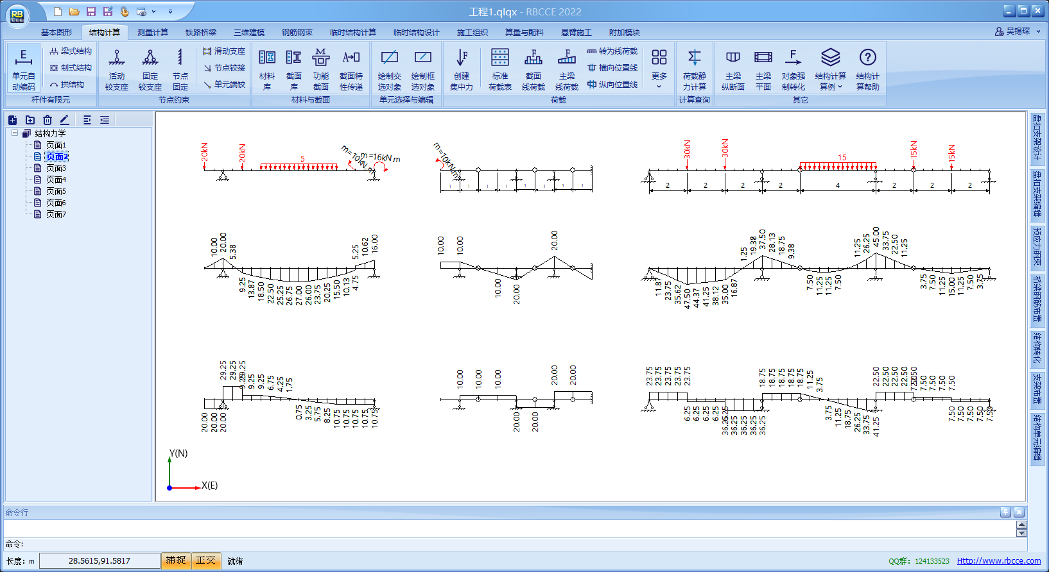The image size is (1049, 572).
Task: Click the 绘制交选对象 selection tool
Action: tap(389, 69)
